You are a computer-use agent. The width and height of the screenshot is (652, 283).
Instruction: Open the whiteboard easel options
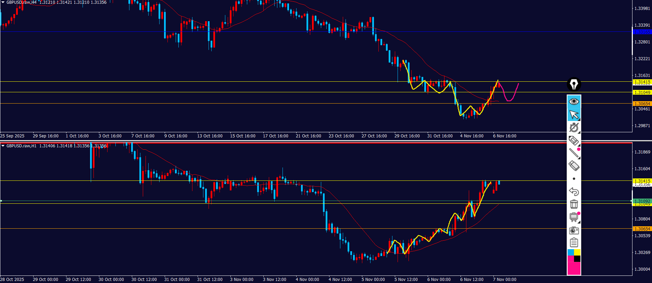tap(574, 217)
